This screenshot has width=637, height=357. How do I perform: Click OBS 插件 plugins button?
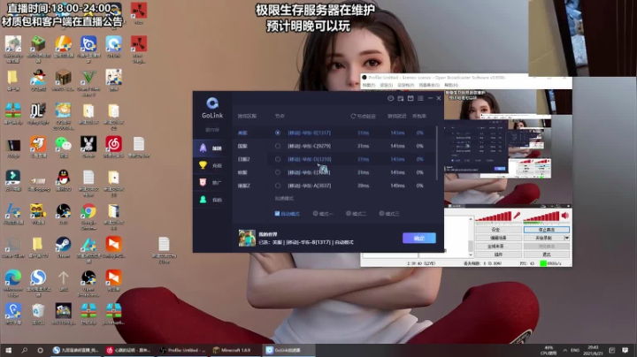pos(498,254)
